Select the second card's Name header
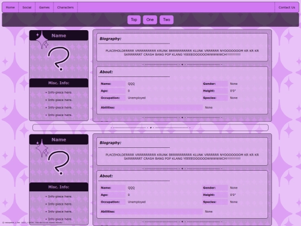 click(x=59, y=140)
